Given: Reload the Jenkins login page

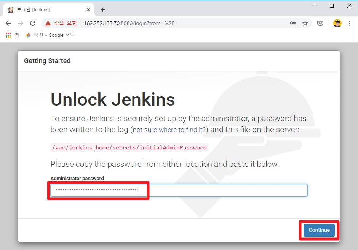Looking at the screenshot, I should coord(32,23).
